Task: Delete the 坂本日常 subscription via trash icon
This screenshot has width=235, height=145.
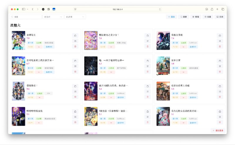Action: (x=220, y=72)
